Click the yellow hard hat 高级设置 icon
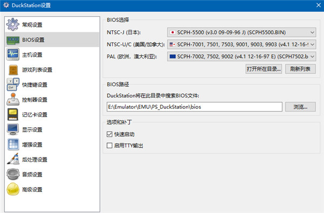The image size is (324, 213). tap(13, 189)
